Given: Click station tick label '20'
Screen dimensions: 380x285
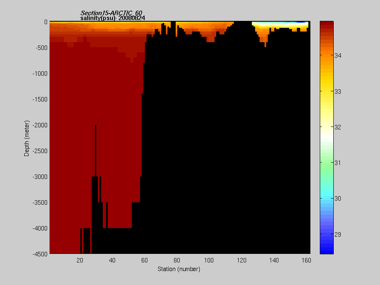Looking at the screenshot, I should tap(80, 260).
